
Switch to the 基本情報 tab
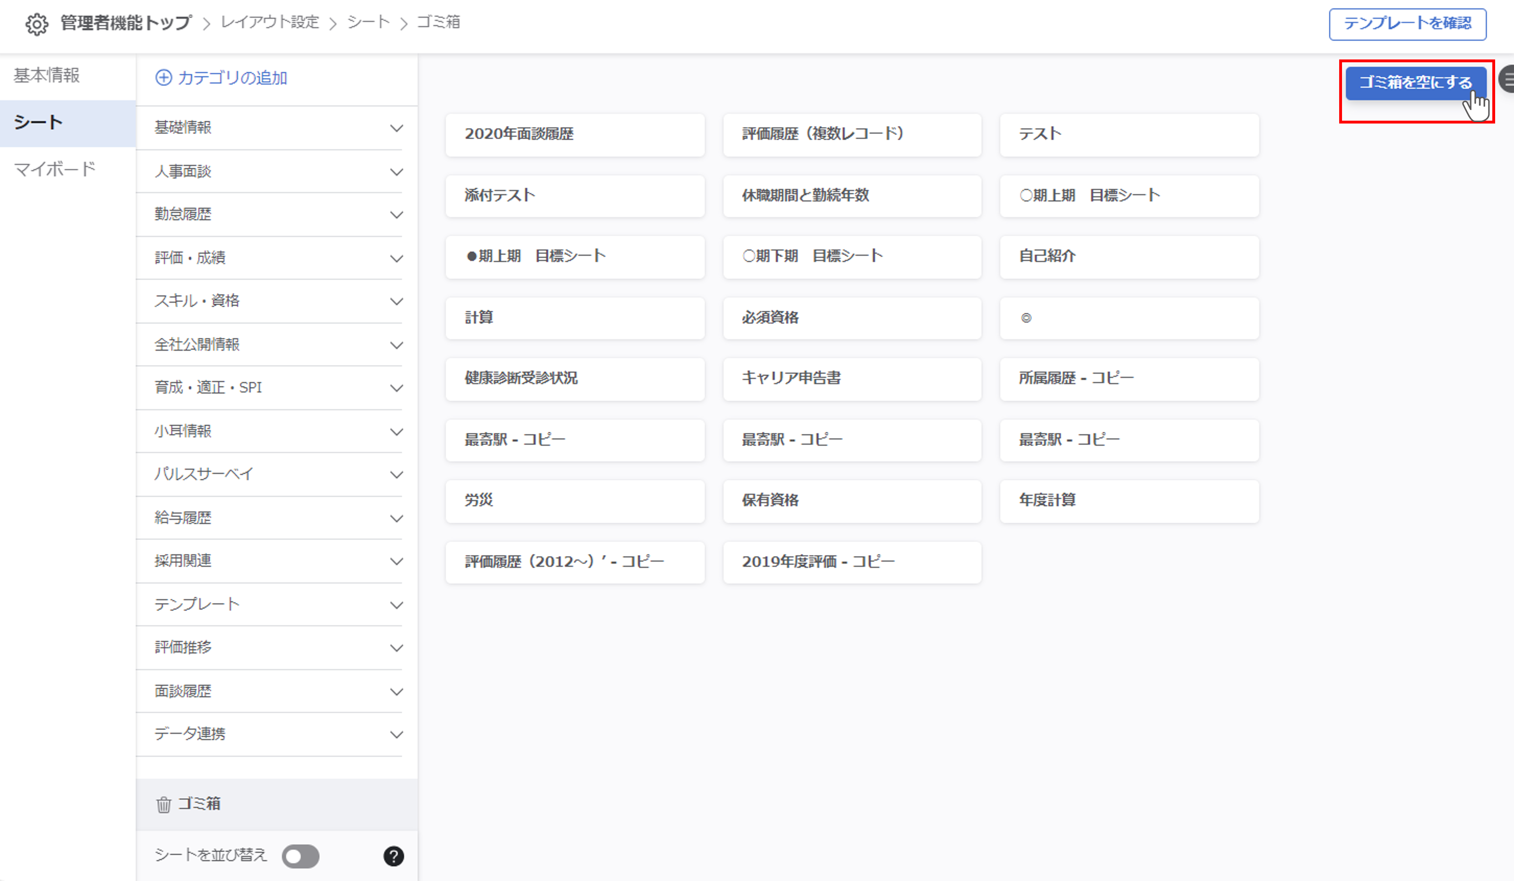(x=47, y=76)
